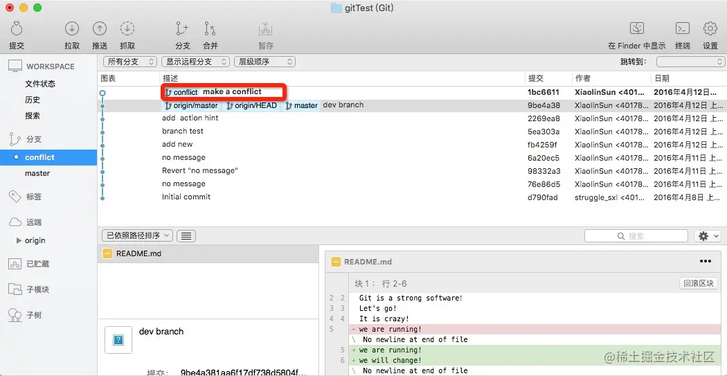Click the search field in lower panel
Viewport: 727px width, 376px height.
tap(636, 236)
